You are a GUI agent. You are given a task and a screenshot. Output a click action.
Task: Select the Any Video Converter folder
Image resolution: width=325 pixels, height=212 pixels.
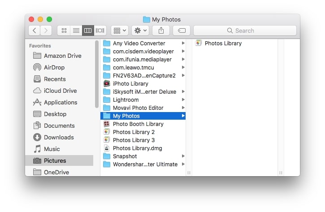[143, 43]
